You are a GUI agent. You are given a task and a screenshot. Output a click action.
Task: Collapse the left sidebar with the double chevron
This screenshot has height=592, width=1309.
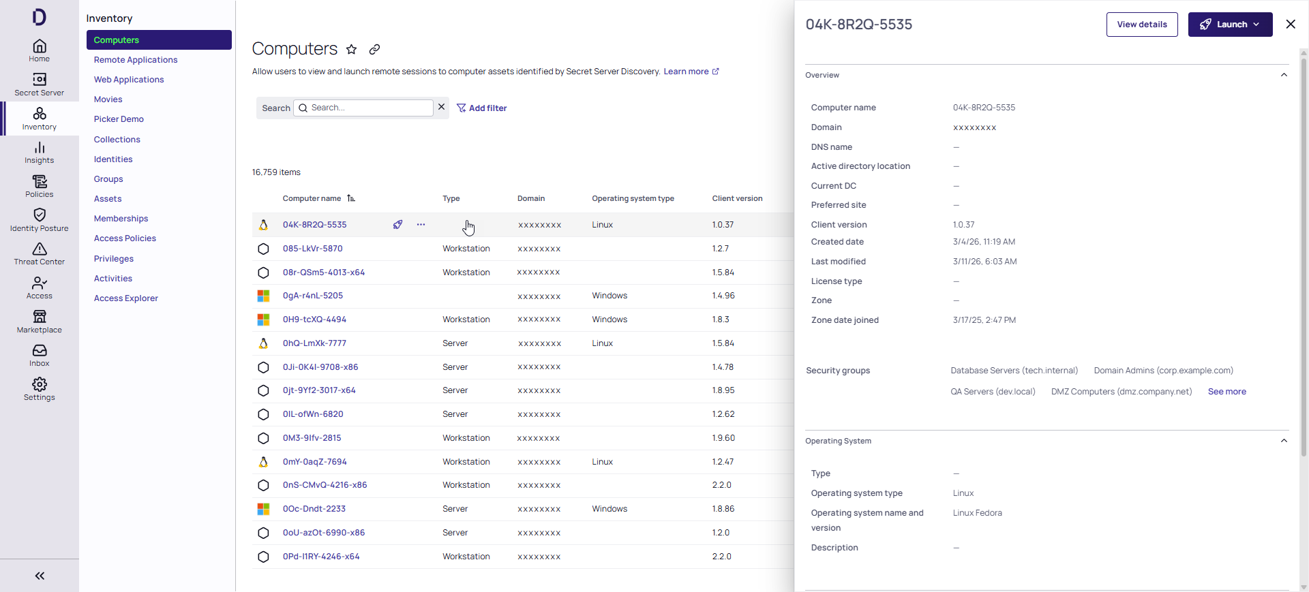click(x=40, y=576)
